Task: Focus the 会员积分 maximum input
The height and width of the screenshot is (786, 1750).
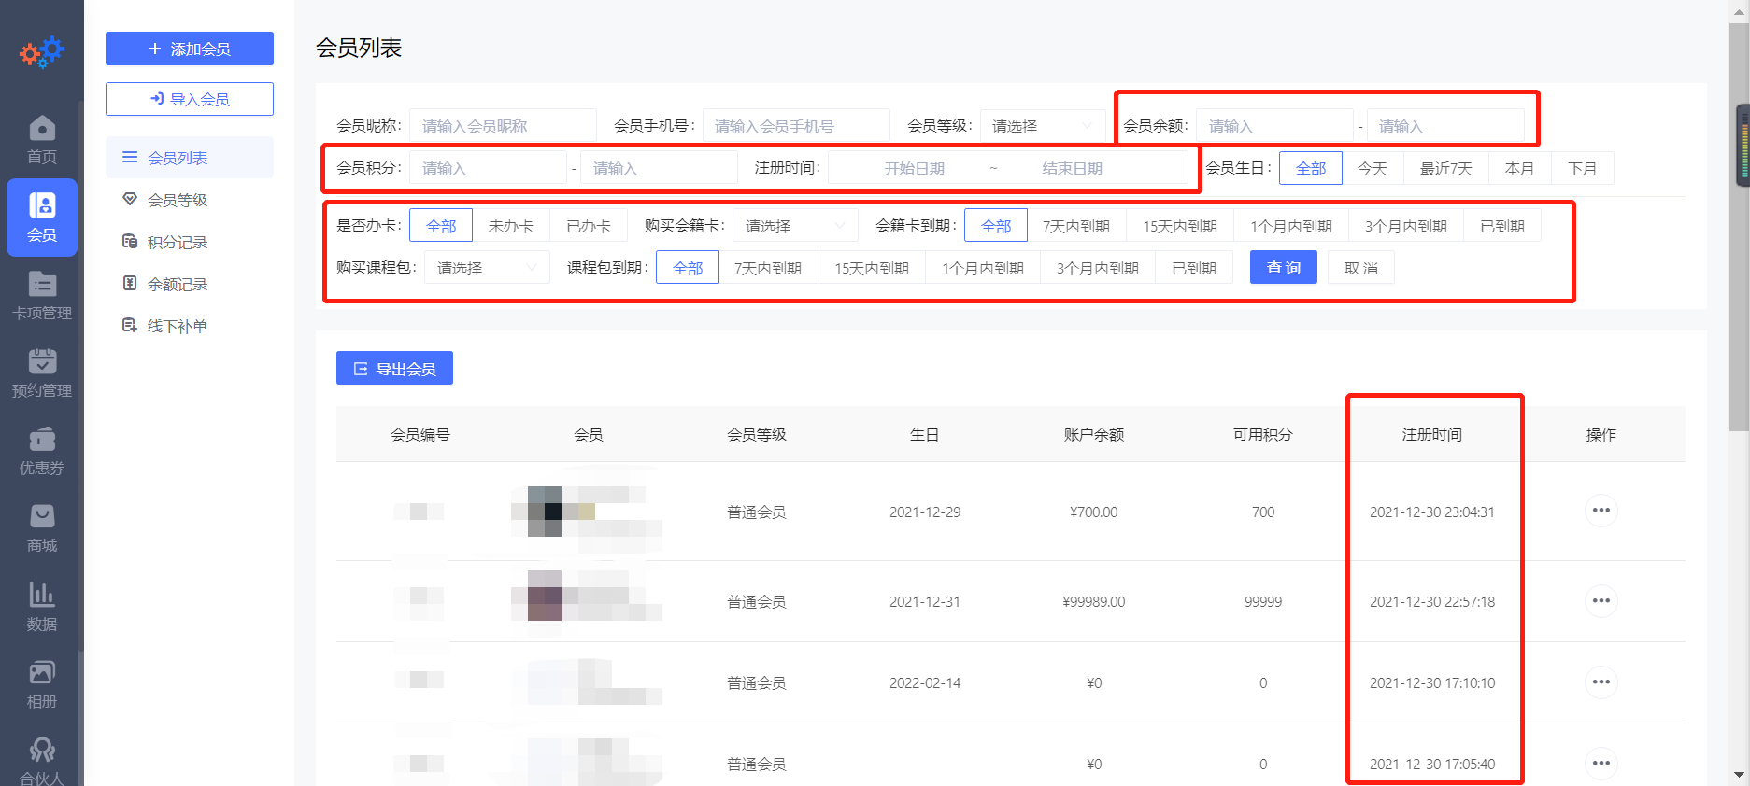Action: pyautogui.click(x=659, y=168)
